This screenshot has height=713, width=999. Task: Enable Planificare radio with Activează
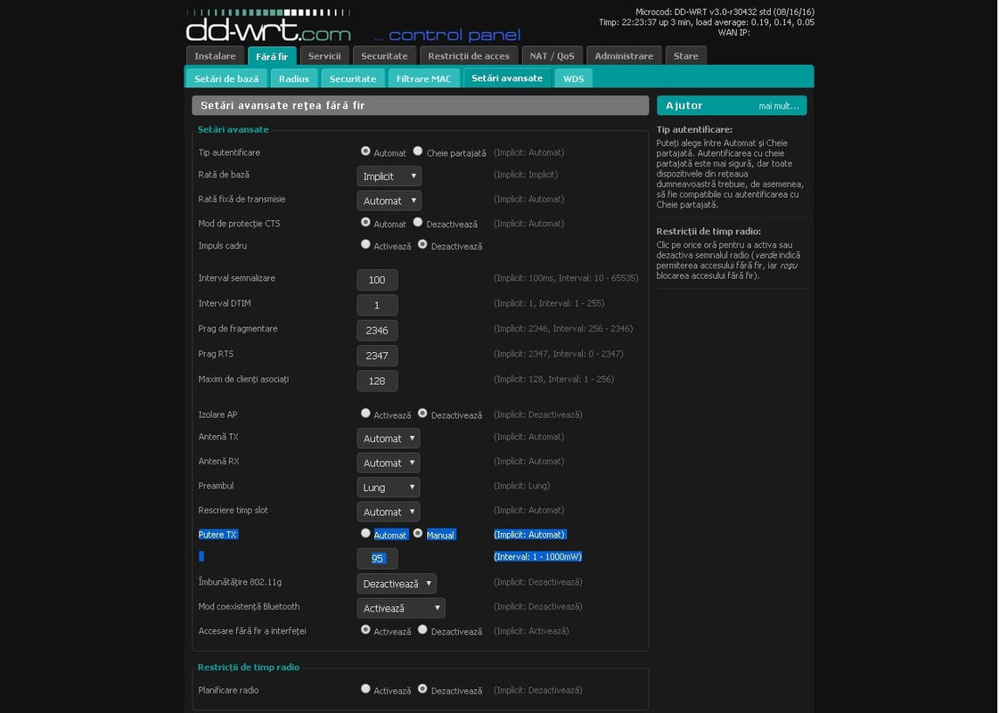point(365,689)
